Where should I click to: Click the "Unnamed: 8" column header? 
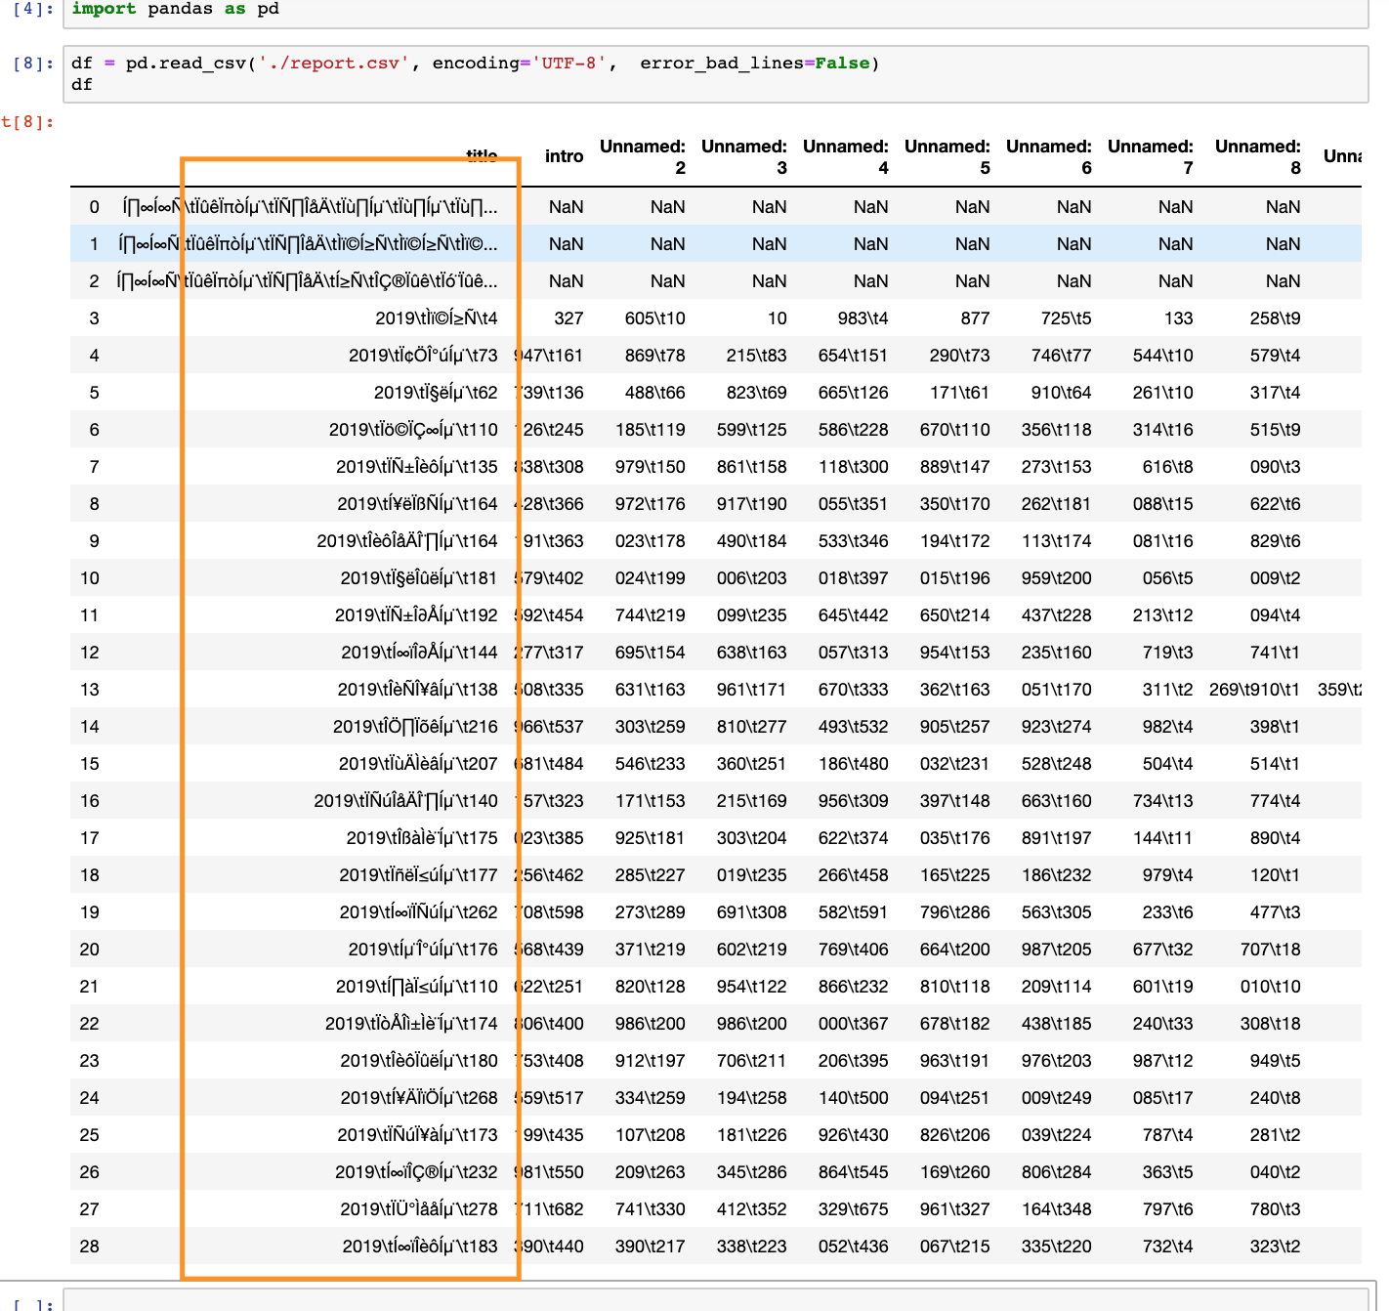[1258, 157]
